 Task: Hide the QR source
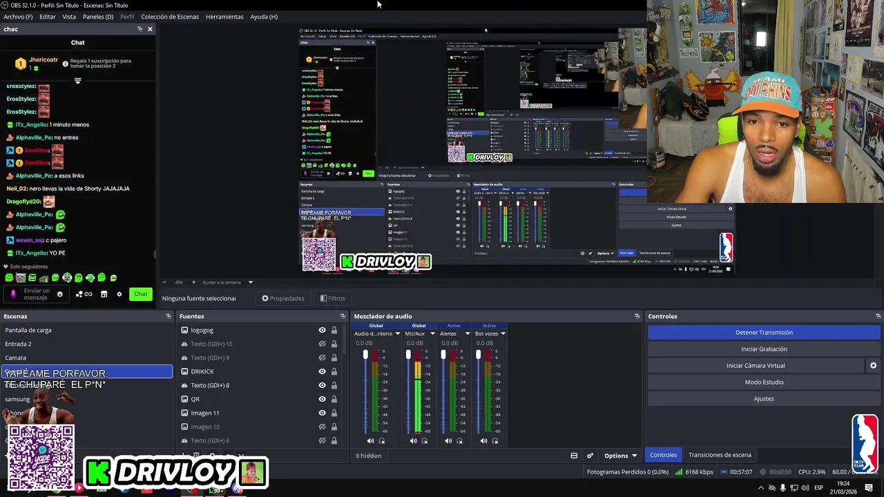coord(322,399)
